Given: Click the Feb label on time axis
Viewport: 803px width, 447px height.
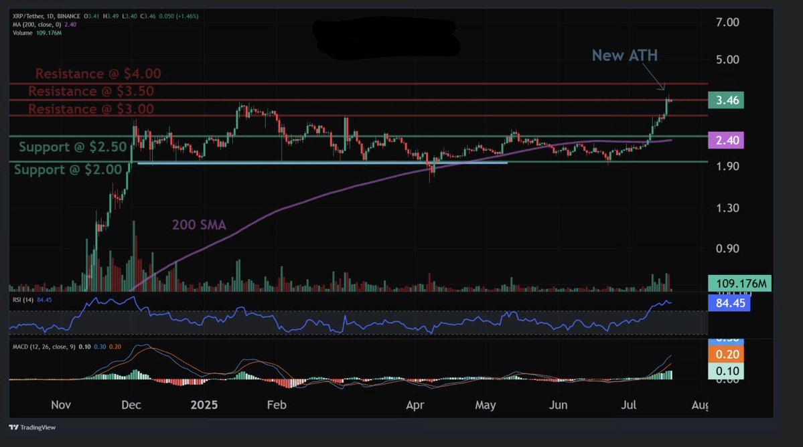Looking at the screenshot, I should tap(277, 405).
